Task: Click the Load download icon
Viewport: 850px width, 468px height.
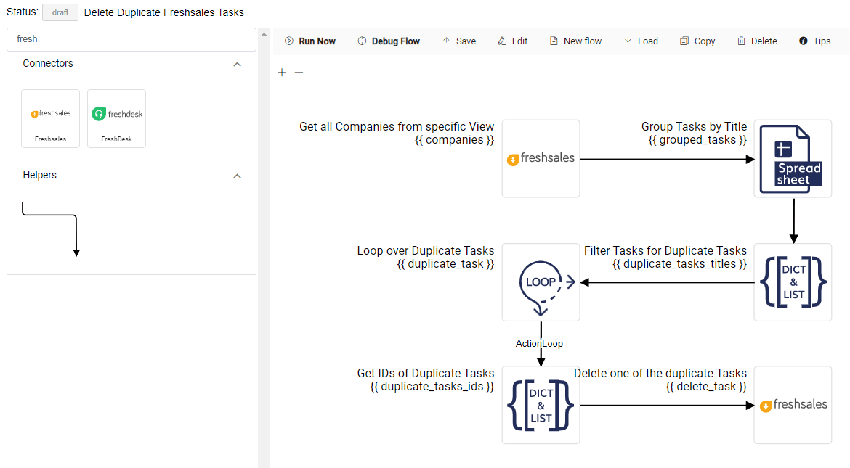Action: click(628, 41)
